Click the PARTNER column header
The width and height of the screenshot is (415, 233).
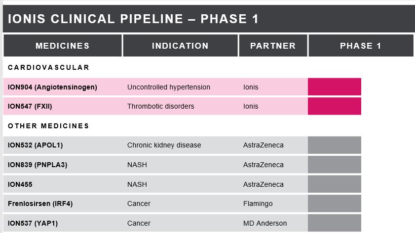[x=273, y=46]
